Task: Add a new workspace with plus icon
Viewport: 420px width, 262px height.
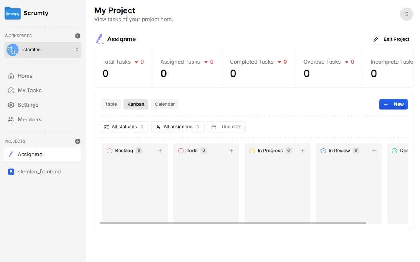Action: pyautogui.click(x=78, y=36)
